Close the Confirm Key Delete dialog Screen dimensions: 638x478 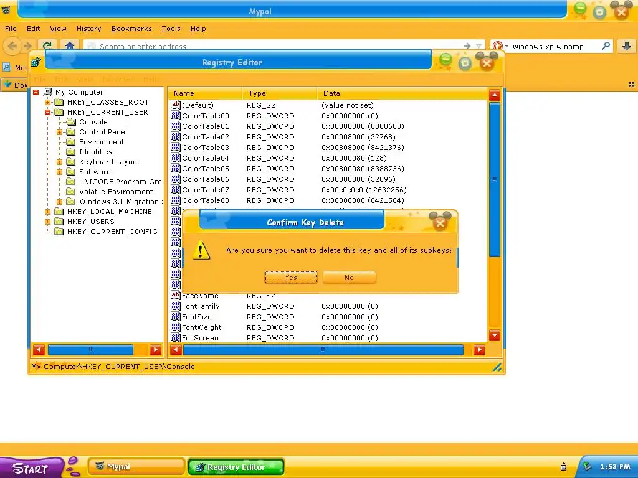coord(440,223)
